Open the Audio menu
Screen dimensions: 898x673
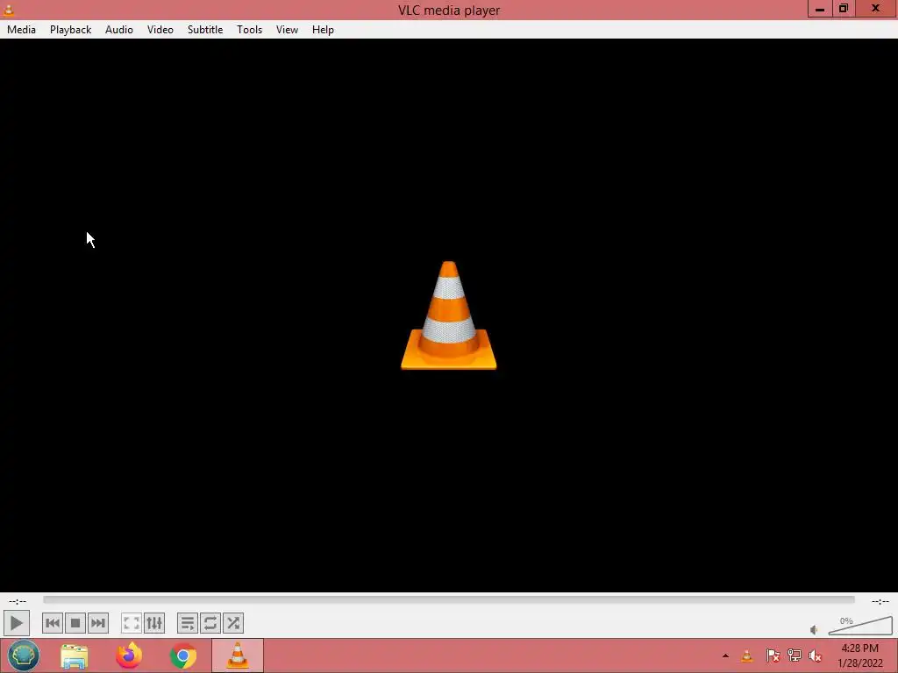pos(119,30)
